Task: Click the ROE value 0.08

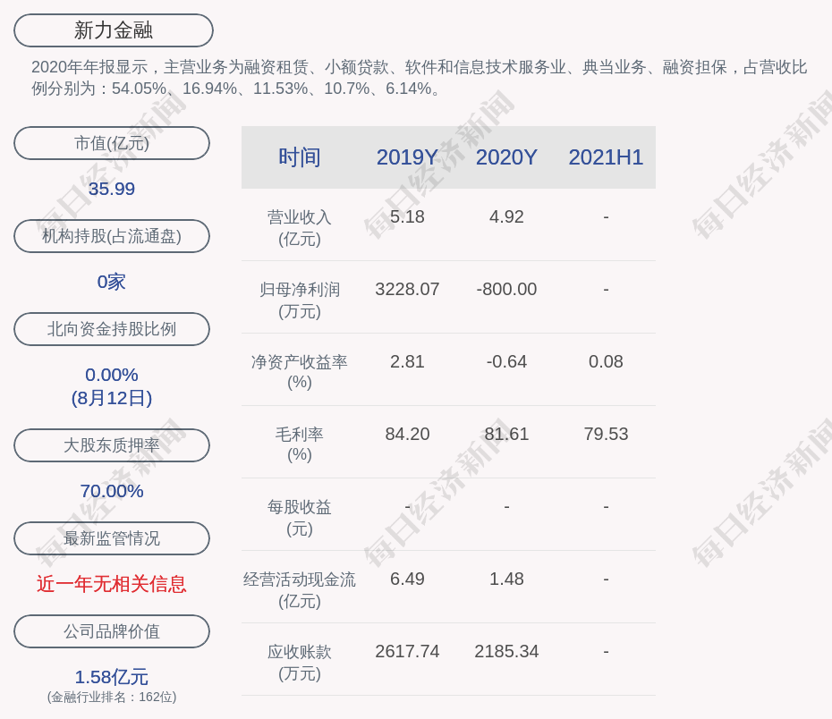Action: click(606, 361)
